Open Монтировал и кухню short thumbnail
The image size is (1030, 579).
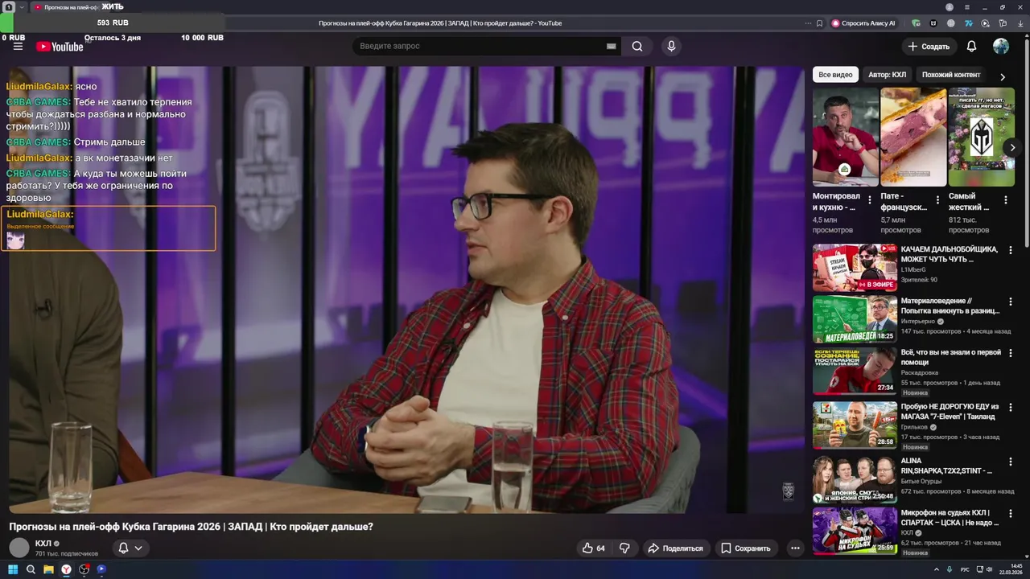pos(845,137)
